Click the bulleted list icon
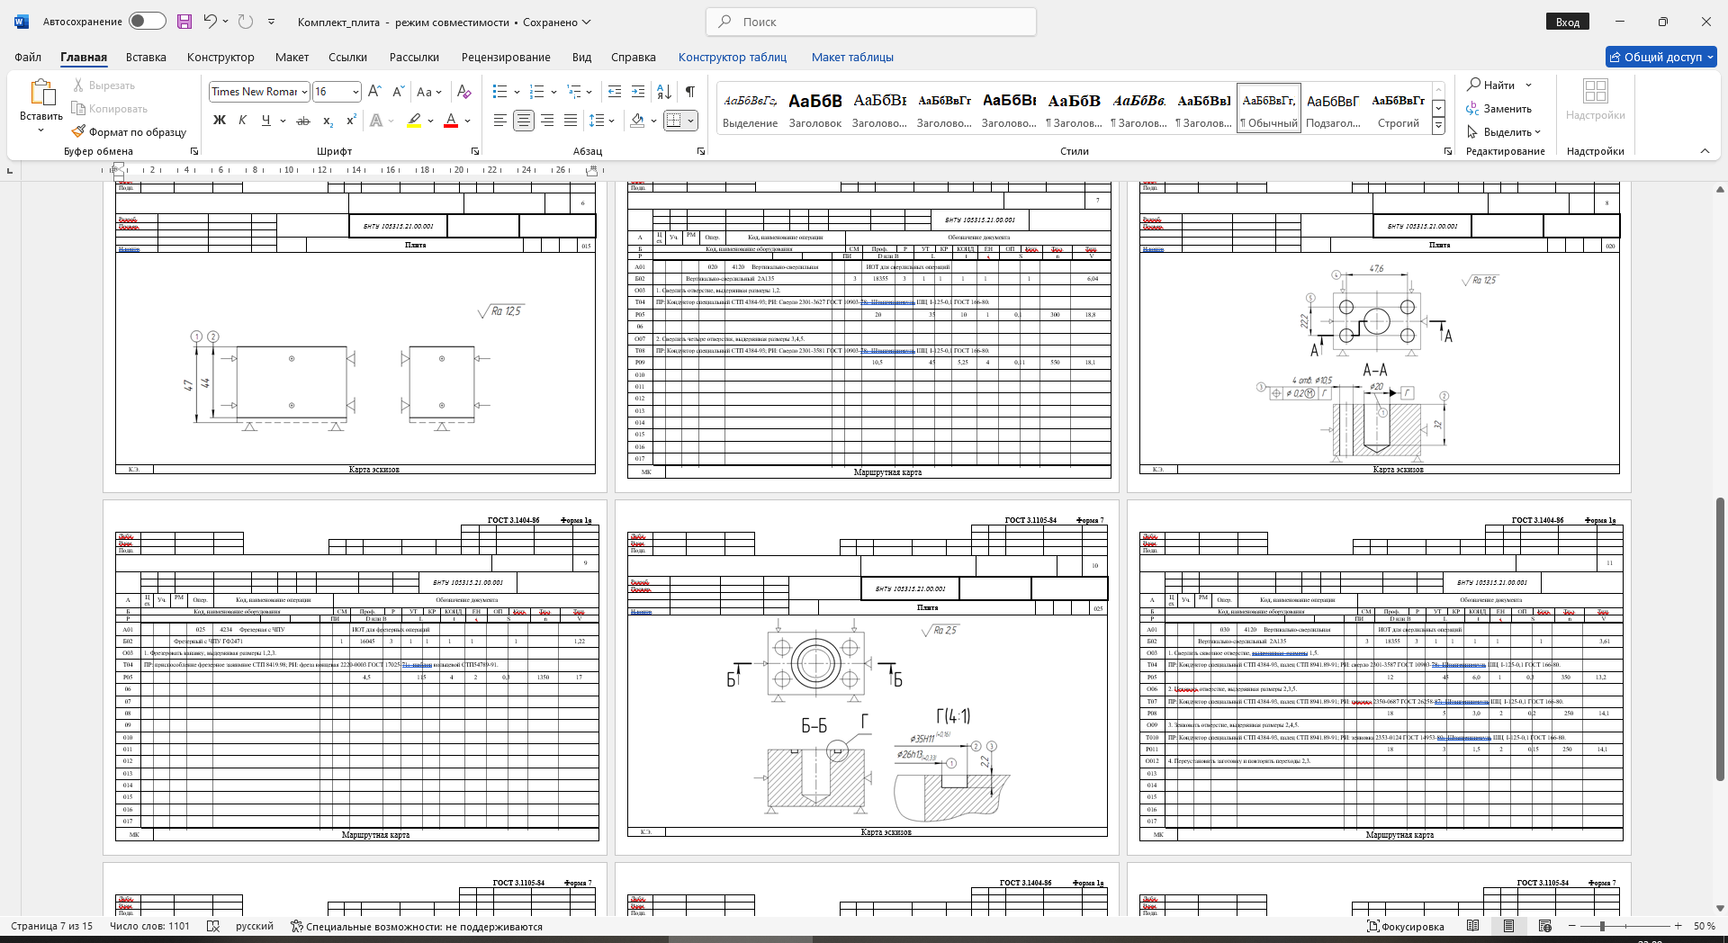 [x=500, y=92]
